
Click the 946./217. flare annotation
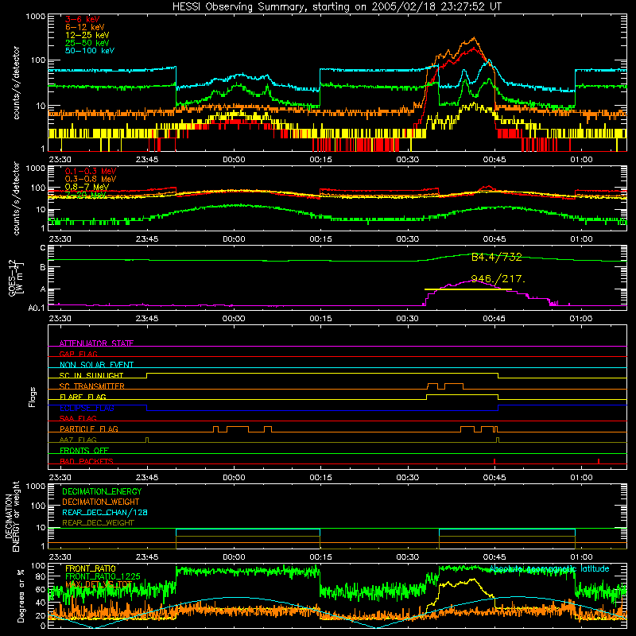coord(498,279)
